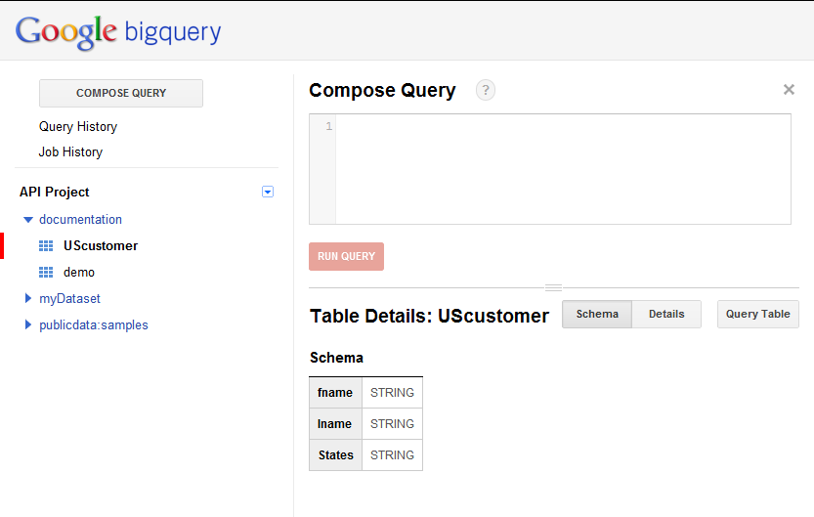This screenshot has height=517, width=814.
Task: Click the UScustomer table grid icon
Action: (46, 246)
